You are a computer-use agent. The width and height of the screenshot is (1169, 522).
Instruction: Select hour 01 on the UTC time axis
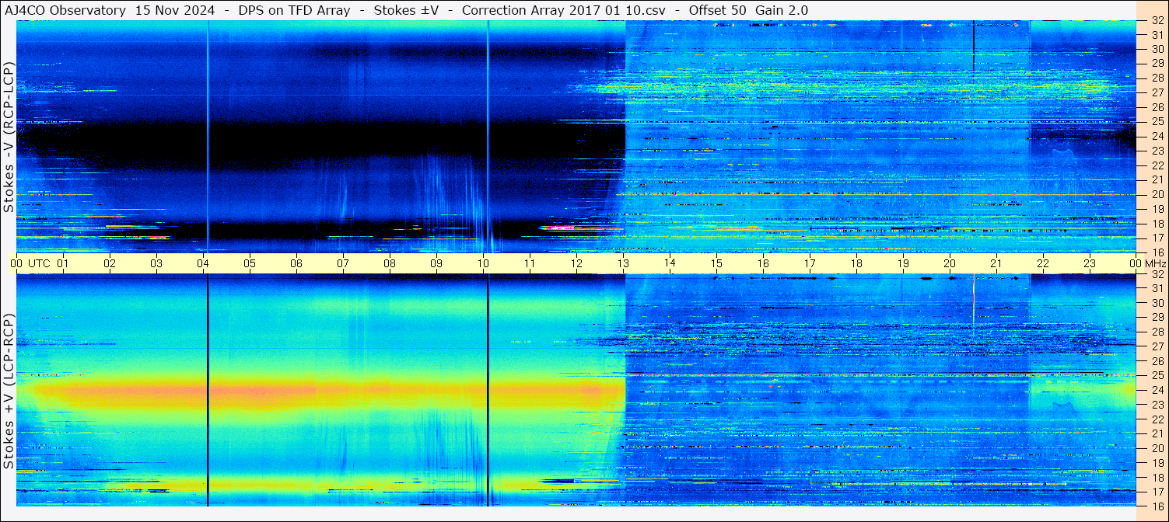pyautogui.click(x=63, y=263)
